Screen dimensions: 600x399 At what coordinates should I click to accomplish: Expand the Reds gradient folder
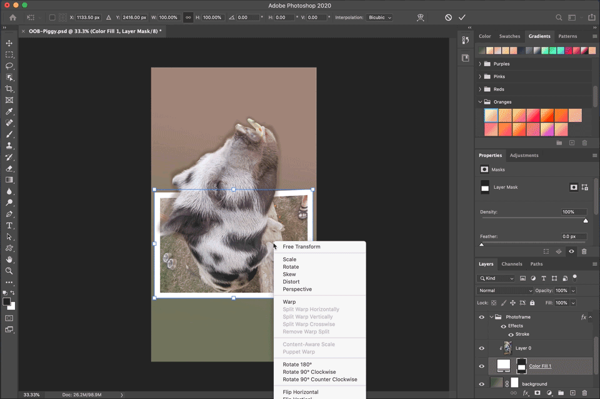point(480,89)
